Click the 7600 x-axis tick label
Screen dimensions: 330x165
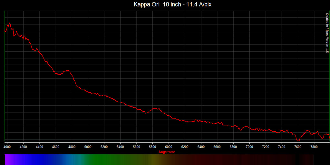coord(298,147)
